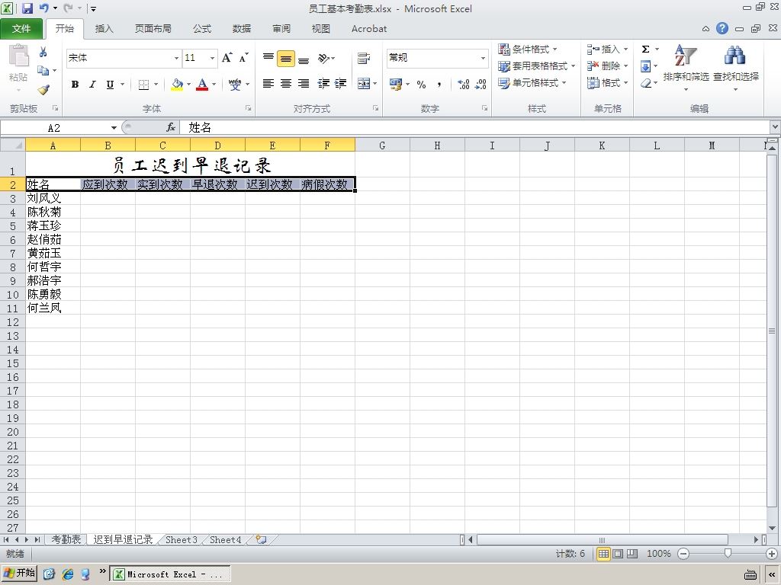Click the Increase Decimal icon
Screen dimensions: 781x585
tap(463, 84)
